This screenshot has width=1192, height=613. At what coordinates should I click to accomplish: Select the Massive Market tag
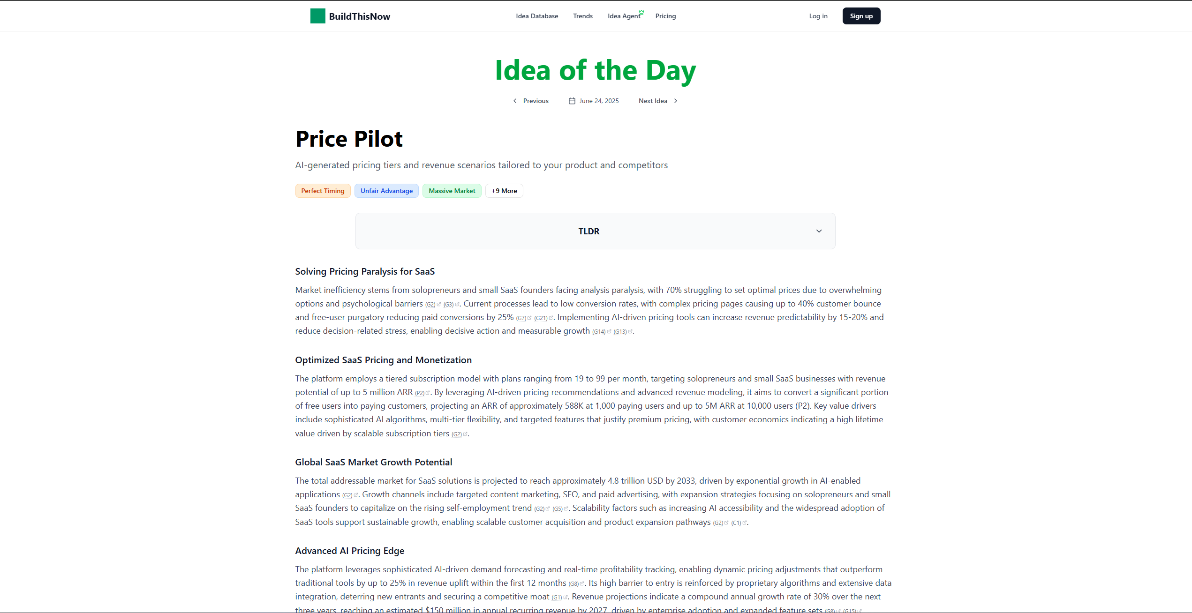[452, 191]
